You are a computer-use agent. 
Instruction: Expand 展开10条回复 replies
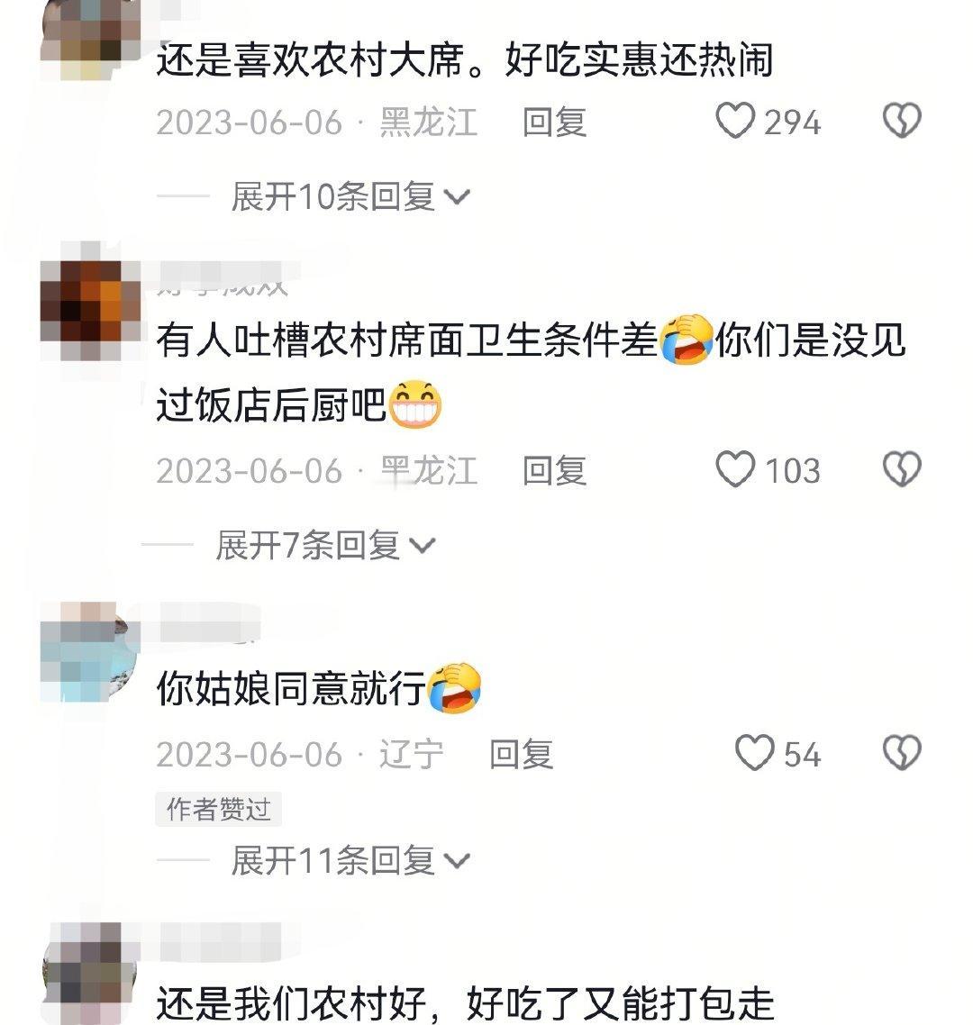(x=350, y=196)
